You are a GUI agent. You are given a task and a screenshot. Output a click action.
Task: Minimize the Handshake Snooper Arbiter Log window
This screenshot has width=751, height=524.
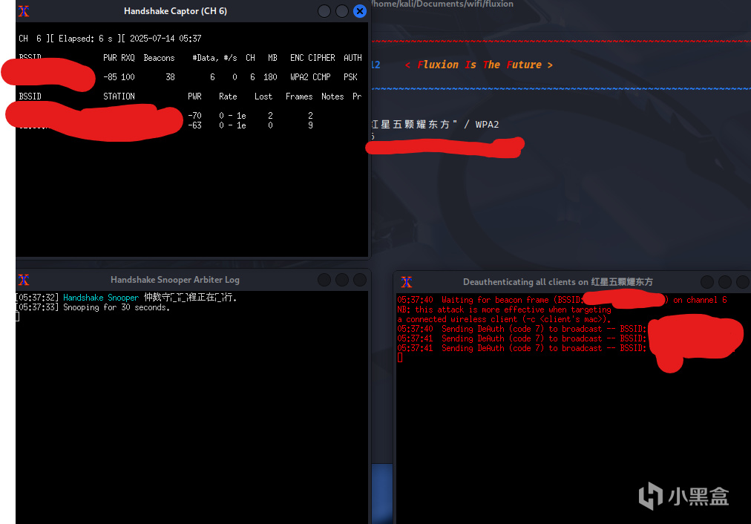coord(324,280)
